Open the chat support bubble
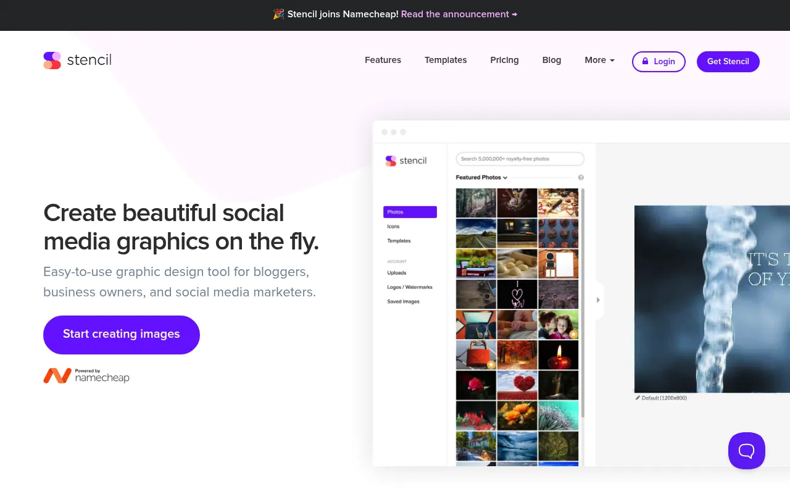The height and width of the screenshot is (494, 790). click(747, 451)
